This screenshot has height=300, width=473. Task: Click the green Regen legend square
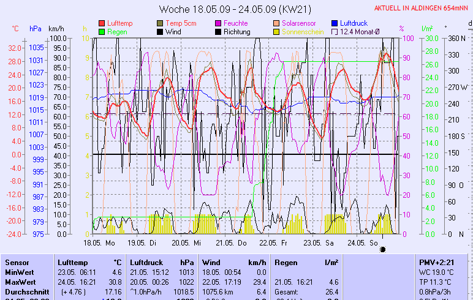[x=102, y=31]
